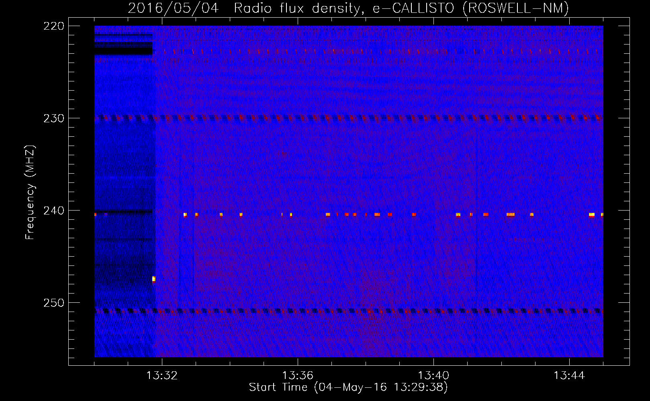Click the bright yellow burst near 247 MHz
The width and height of the screenshot is (650, 401).
153,279
